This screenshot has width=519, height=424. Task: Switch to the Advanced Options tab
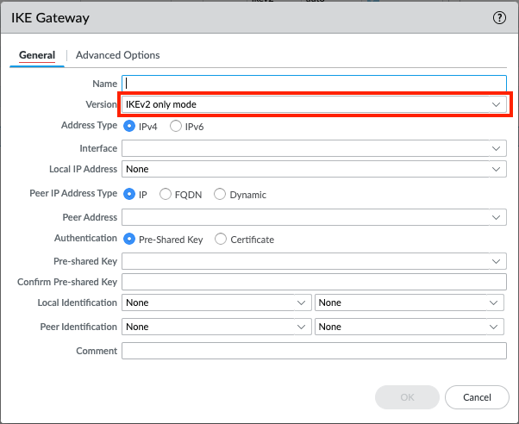pyautogui.click(x=117, y=55)
